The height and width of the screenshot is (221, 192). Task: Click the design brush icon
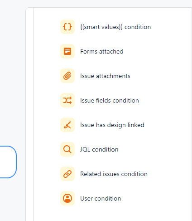pos(67,125)
